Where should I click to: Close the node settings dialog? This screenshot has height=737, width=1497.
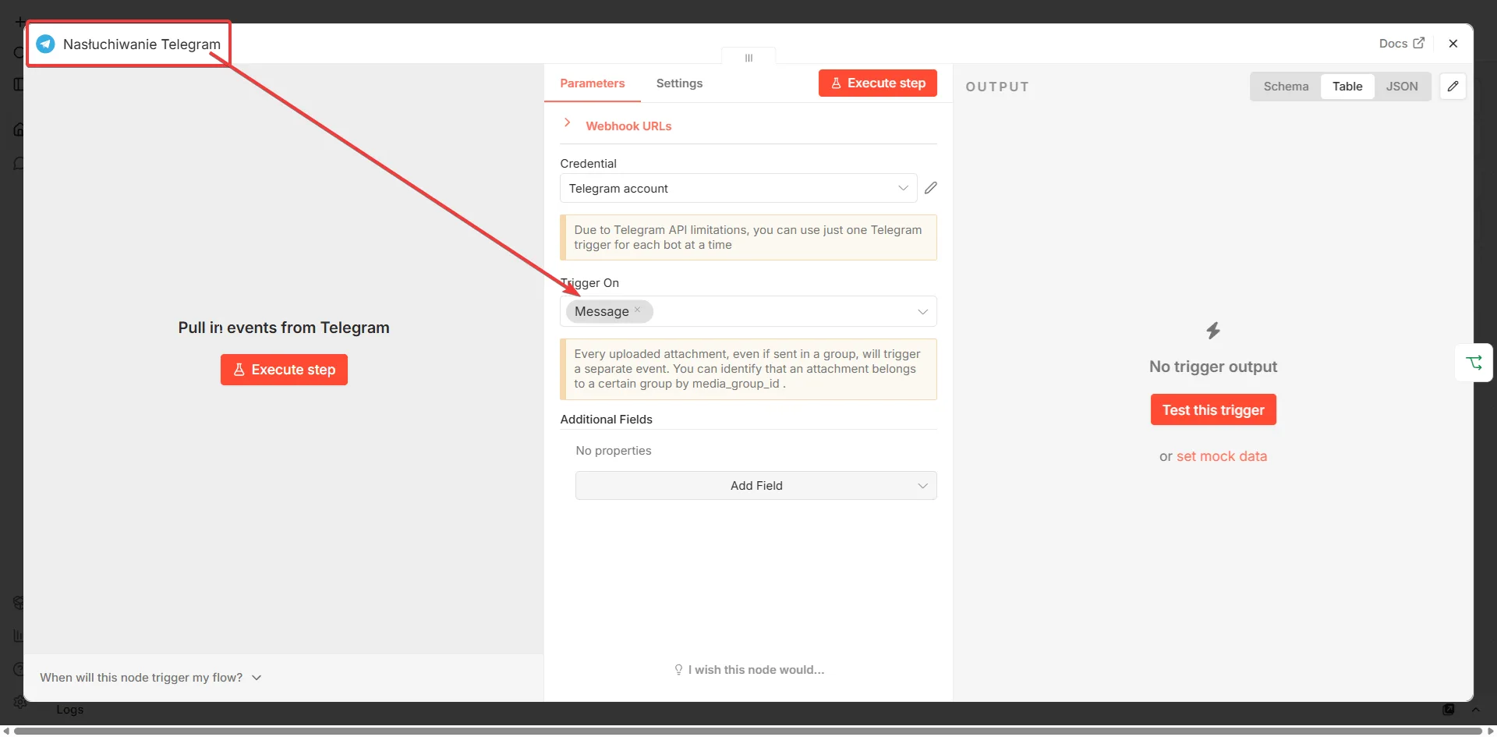click(x=1453, y=44)
